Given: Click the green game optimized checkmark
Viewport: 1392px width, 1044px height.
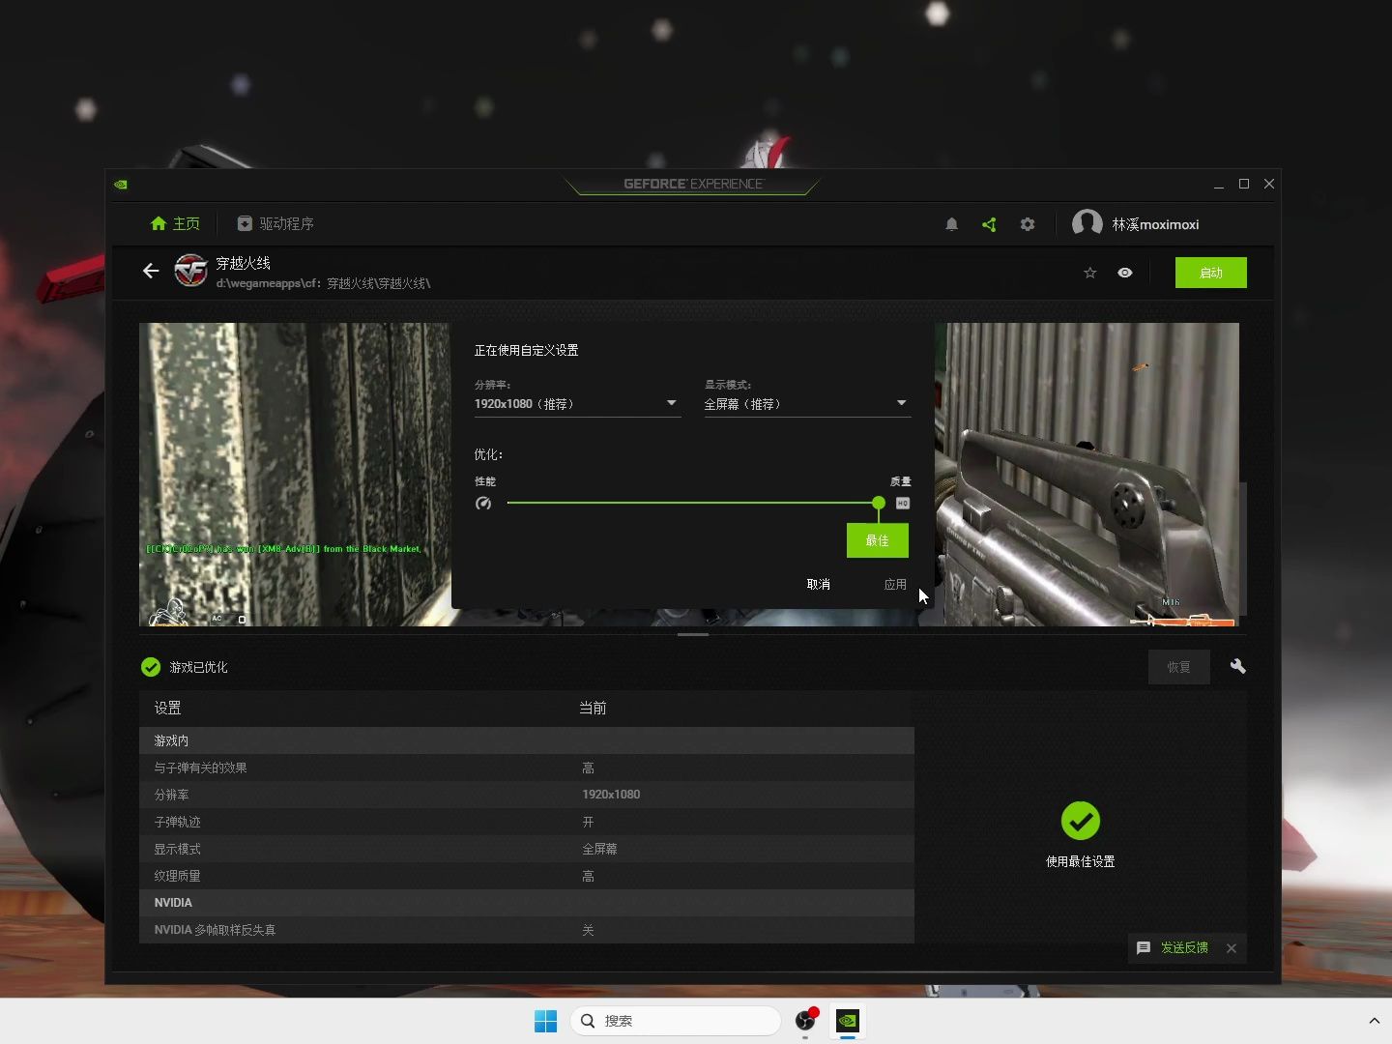Looking at the screenshot, I should pyautogui.click(x=151, y=667).
